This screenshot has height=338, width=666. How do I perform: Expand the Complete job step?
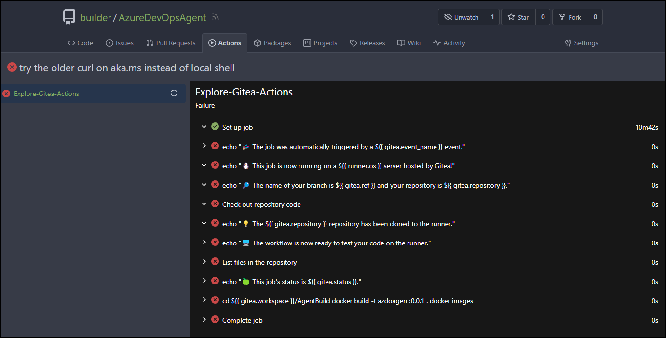[204, 320]
